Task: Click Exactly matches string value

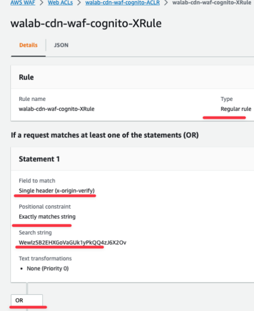Action: 47,217
